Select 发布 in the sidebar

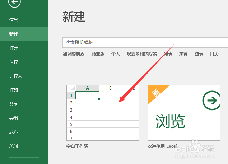[x=14, y=132]
